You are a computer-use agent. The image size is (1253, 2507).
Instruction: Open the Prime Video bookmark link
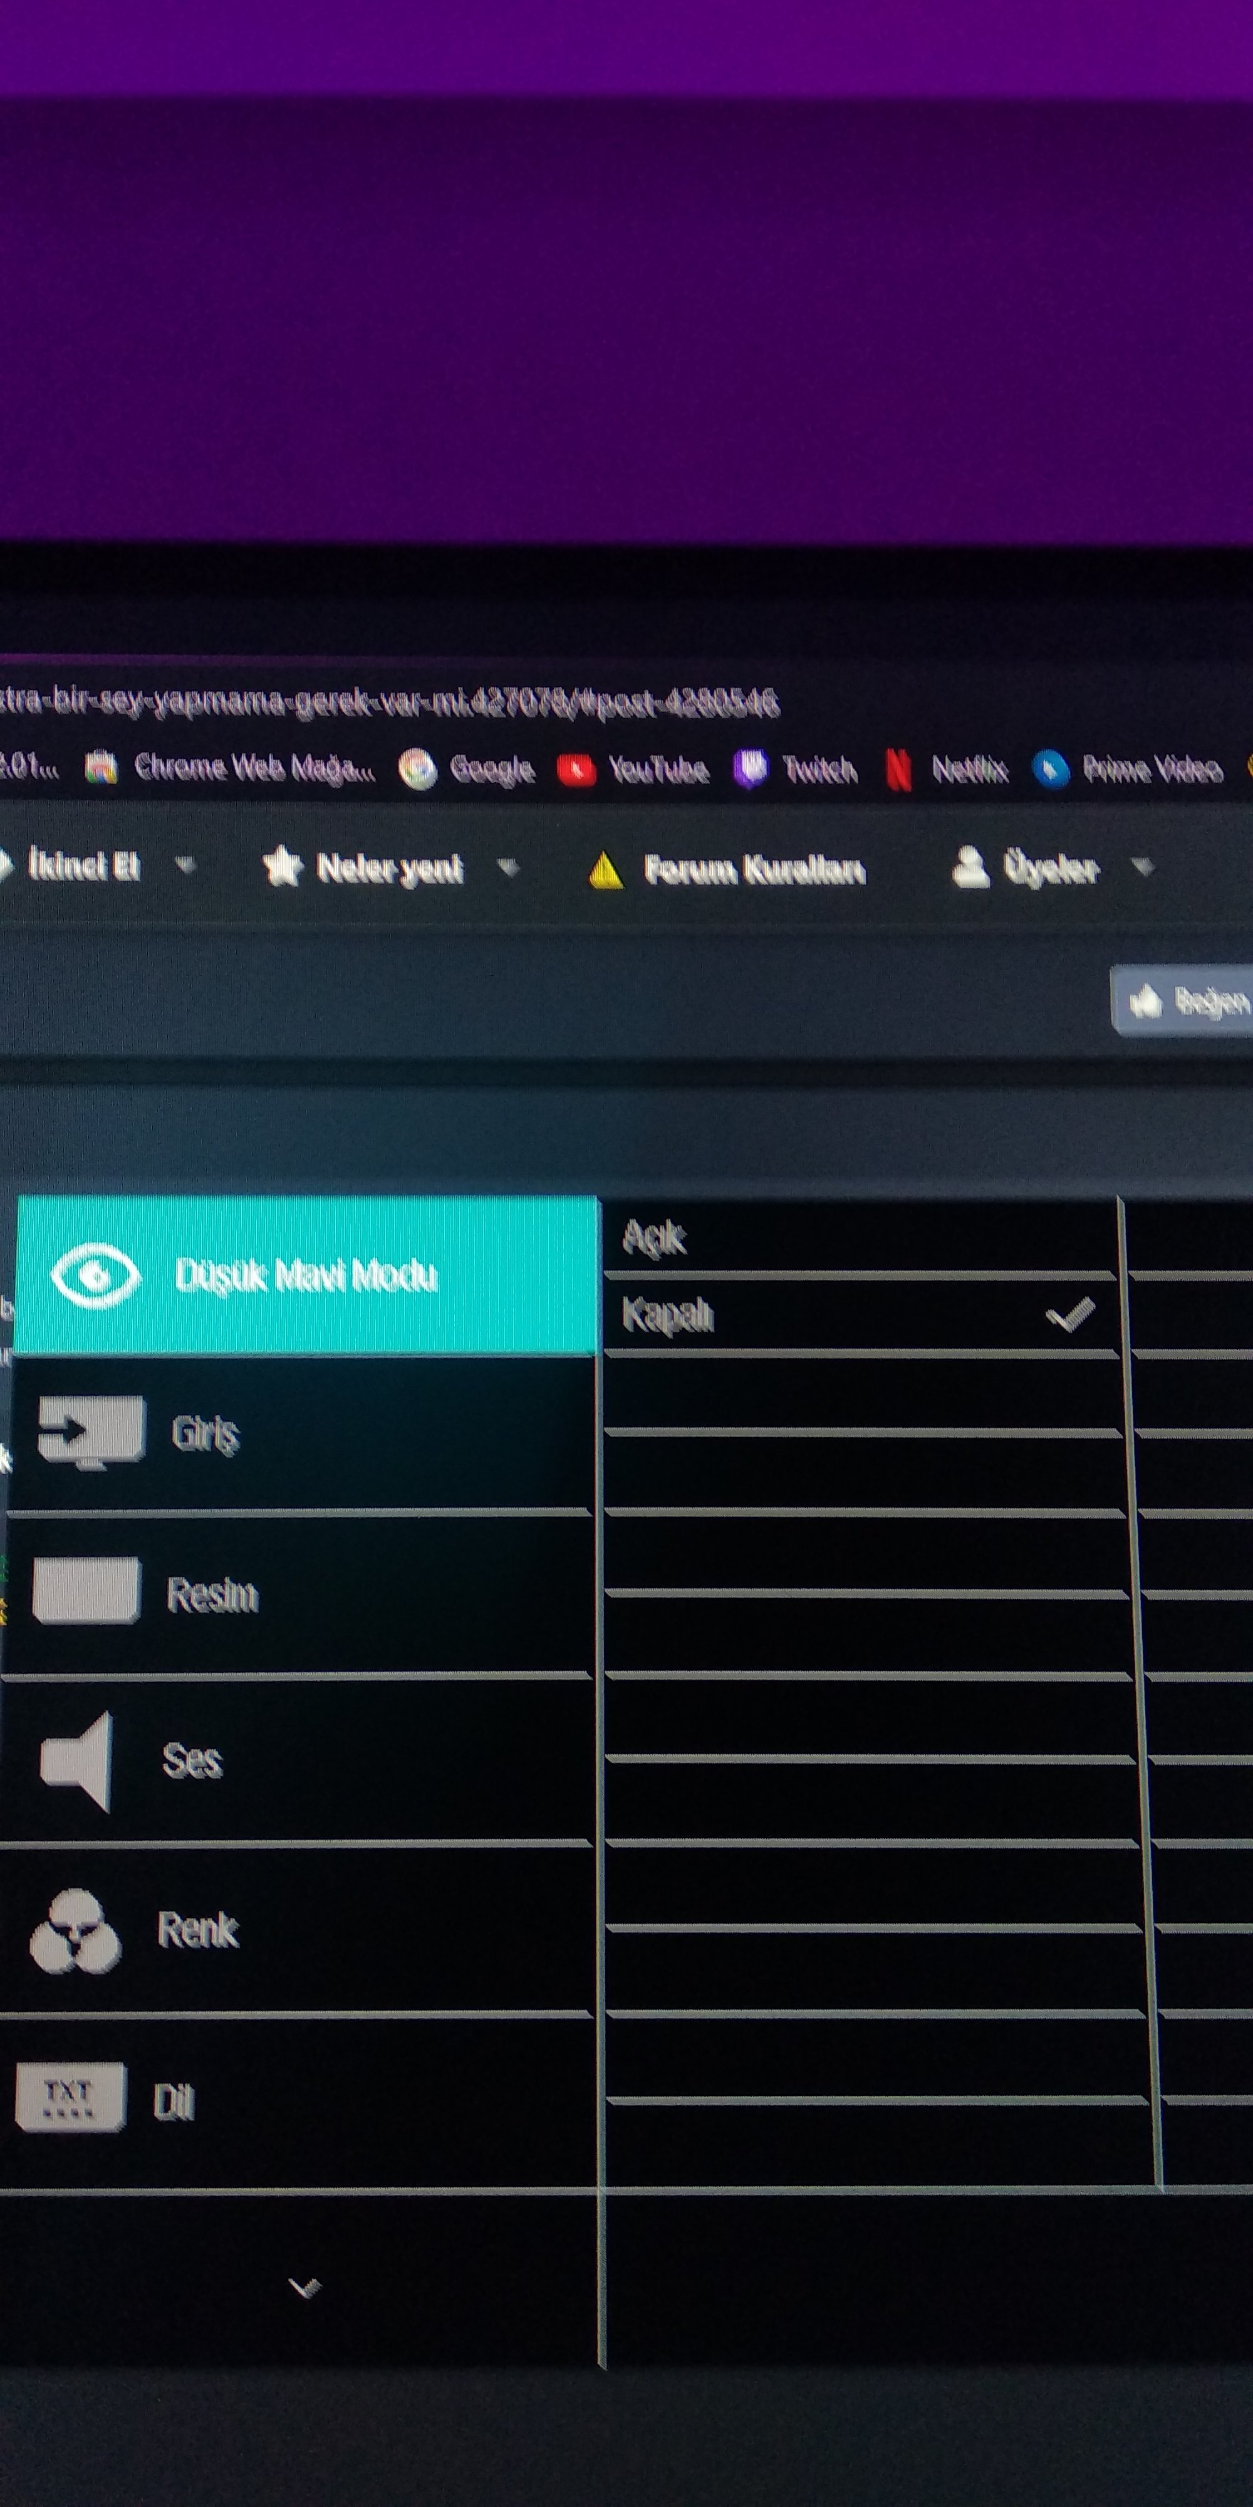click(1126, 770)
